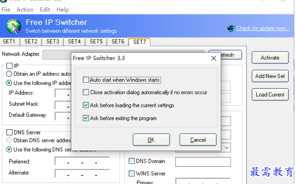Toggle the DNS Domain checkbox
This screenshot has width=297, height=184.
(132, 161)
